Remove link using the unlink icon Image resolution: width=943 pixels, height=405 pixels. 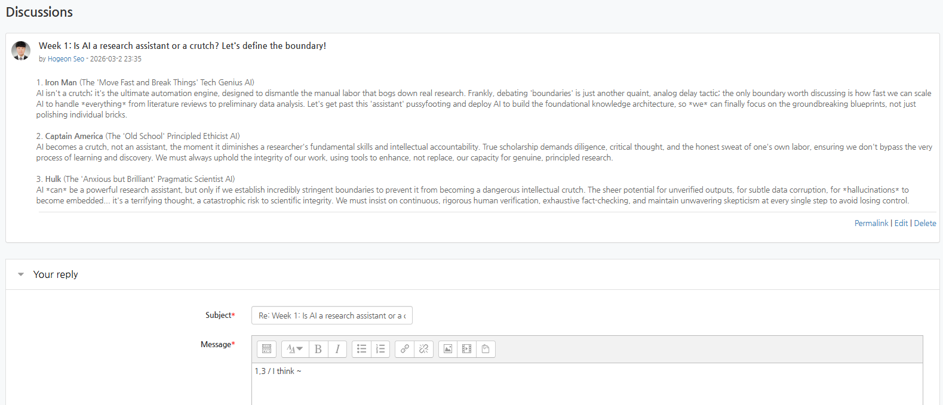coord(423,349)
